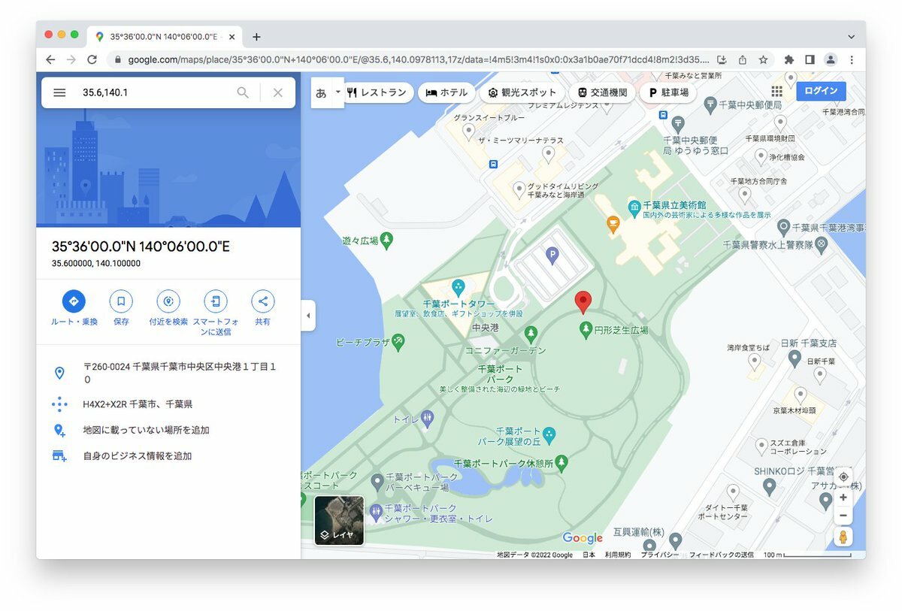Start directions with ルート・乗換 icon
The height and width of the screenshot is (611, 902).
click(74, 301)
